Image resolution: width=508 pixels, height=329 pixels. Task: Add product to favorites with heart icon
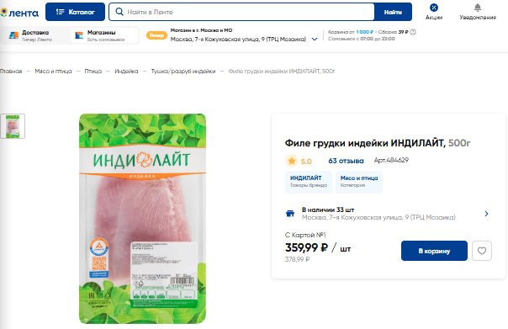point(482,251)
